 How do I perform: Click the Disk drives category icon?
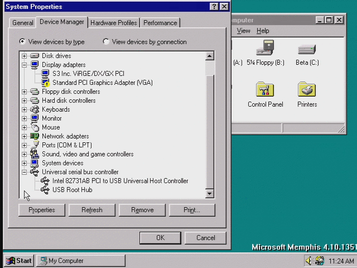click(35, 56)
